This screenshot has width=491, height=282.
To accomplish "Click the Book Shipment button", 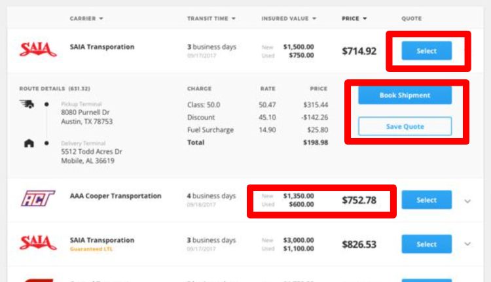I will [405, 95].
